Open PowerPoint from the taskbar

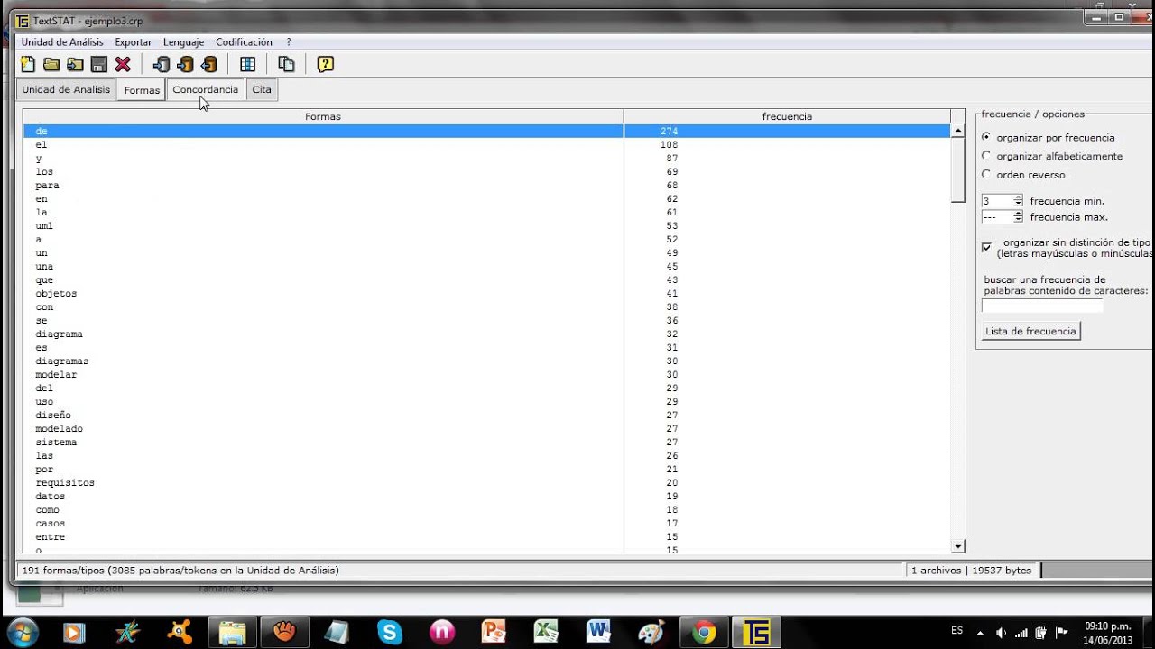[494, 633]
